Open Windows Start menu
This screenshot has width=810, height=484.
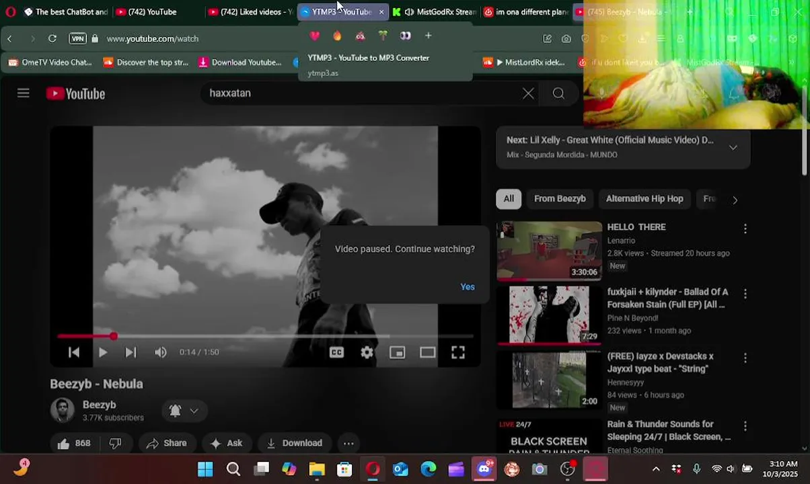tap(205, 469)
